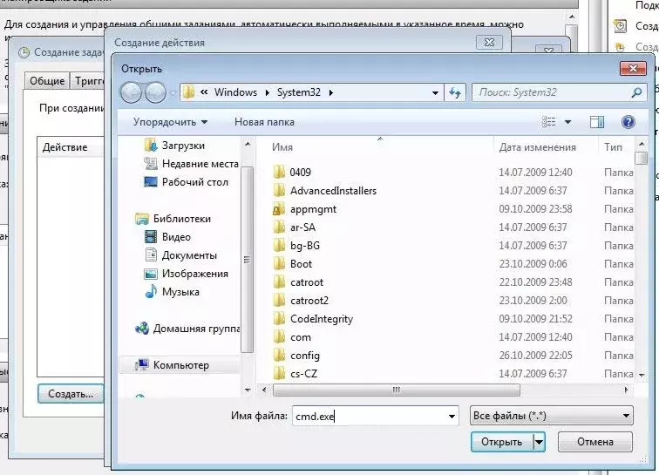The height and width of the screenshot is (475, 659).
Task: Click the 14.07.2009 12:40 date of 0409
Action: [x=535, y=173]
